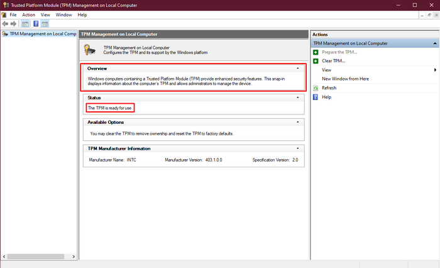Screen dimensions: 440x268
Task: Click the tree pane horizontal scrollbar thumb
Action: click(x=36, y=257)
